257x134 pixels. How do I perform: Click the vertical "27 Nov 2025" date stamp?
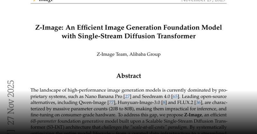click(11, 103)
